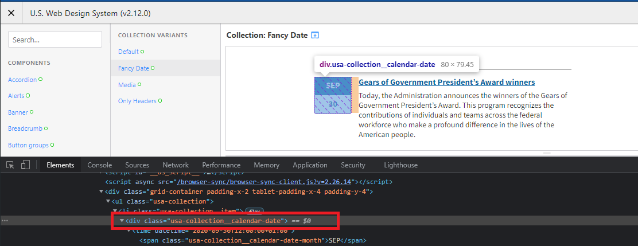The width and height of the screenshot is (638, 246).
Task: Switch to the Sources DevTools tab
Action: click(x=137, y=165)
